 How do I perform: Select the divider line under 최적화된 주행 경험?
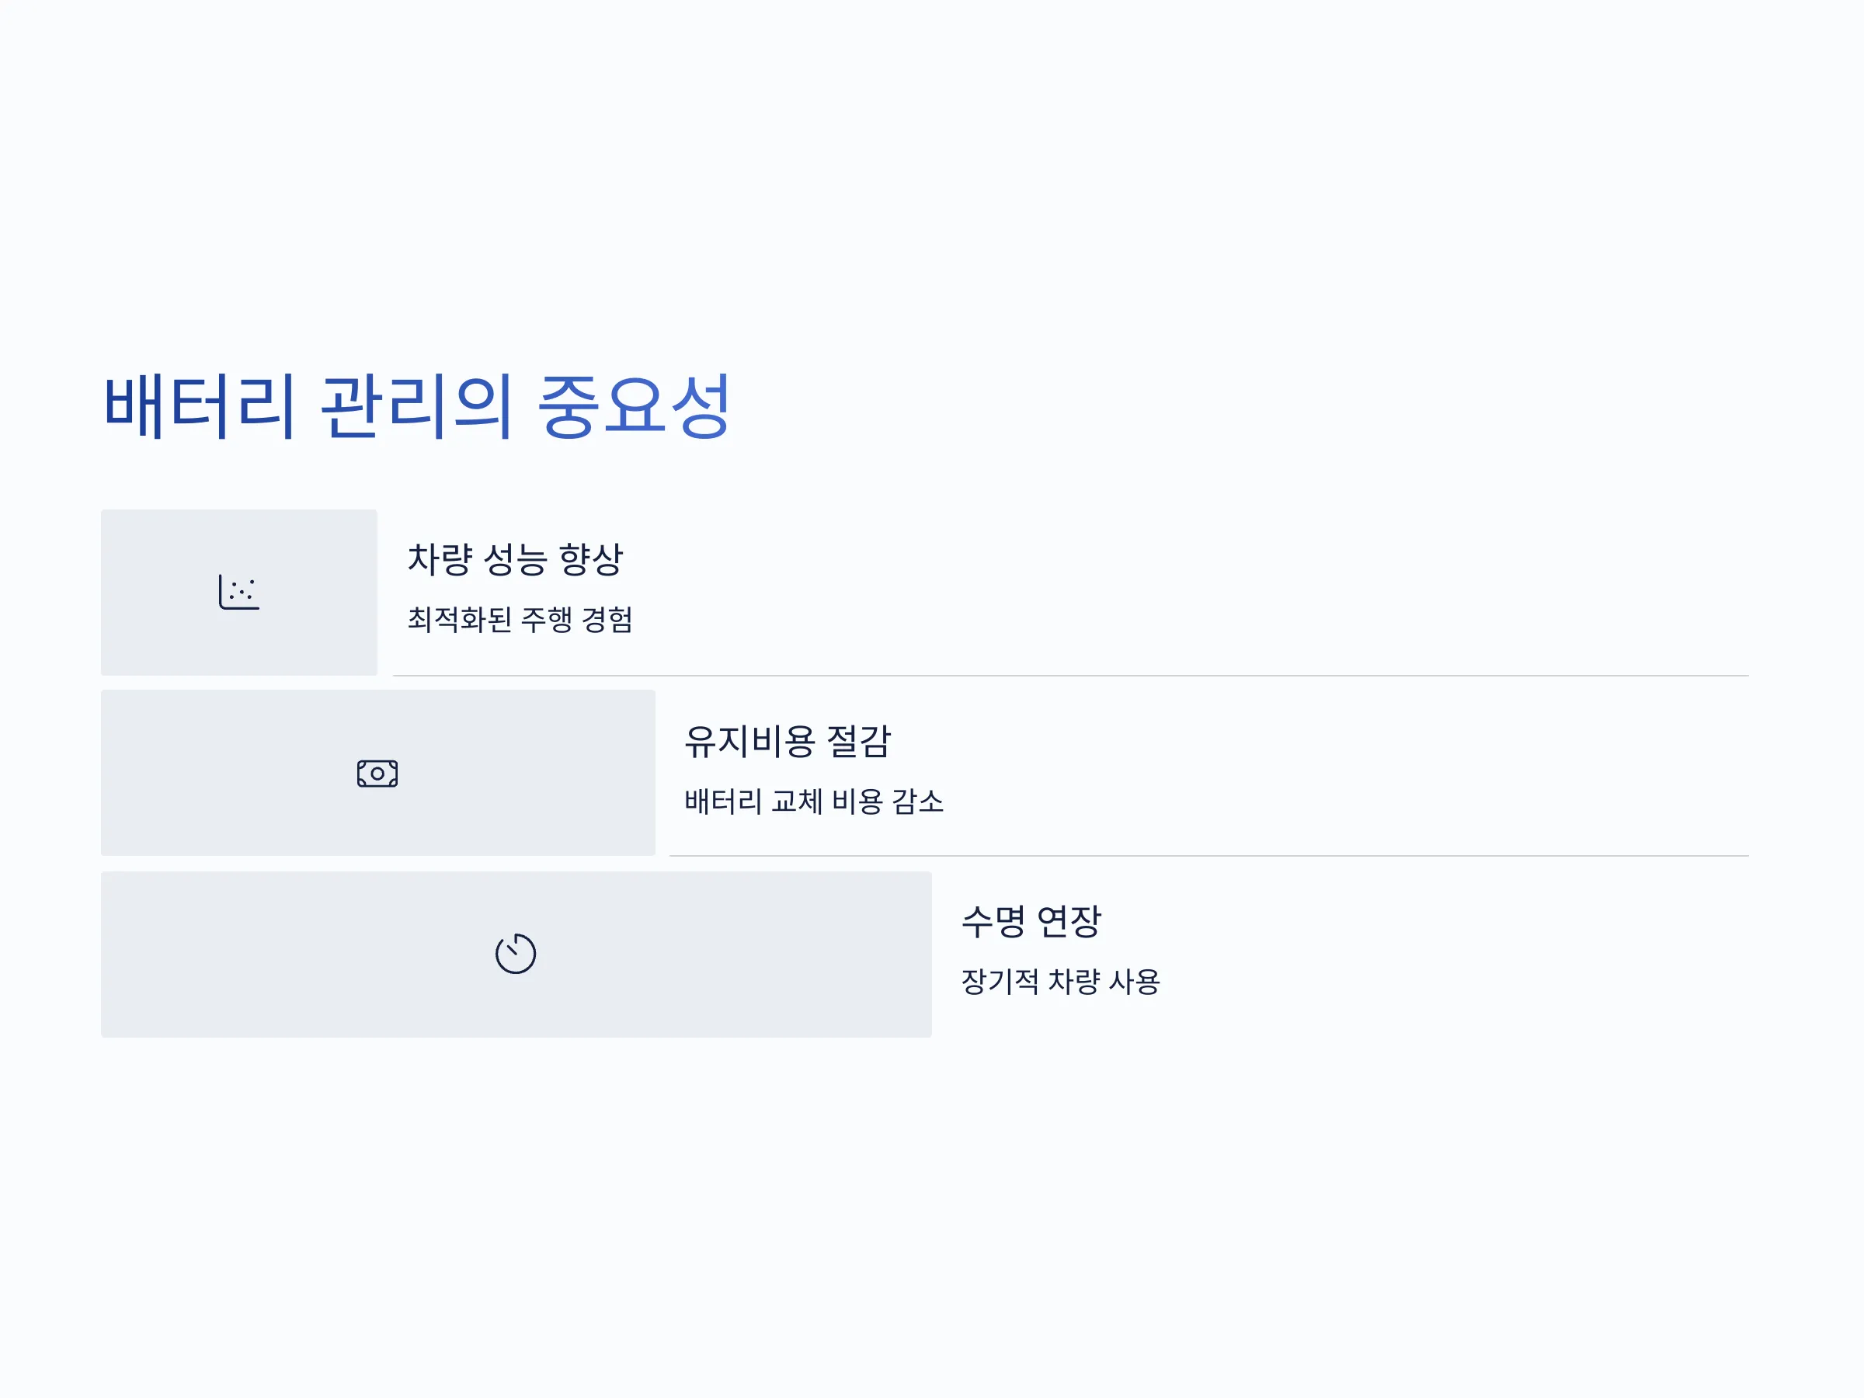click(x=1071, y=676)
